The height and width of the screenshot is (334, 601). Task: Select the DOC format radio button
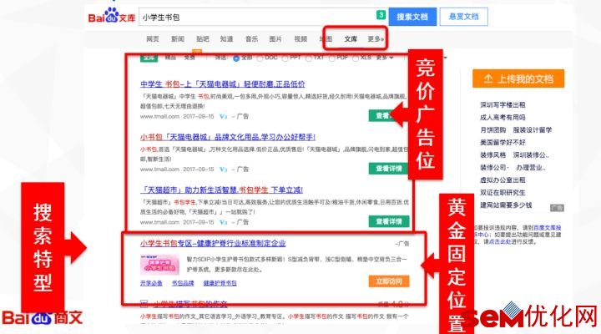click(x=260, y=58)
